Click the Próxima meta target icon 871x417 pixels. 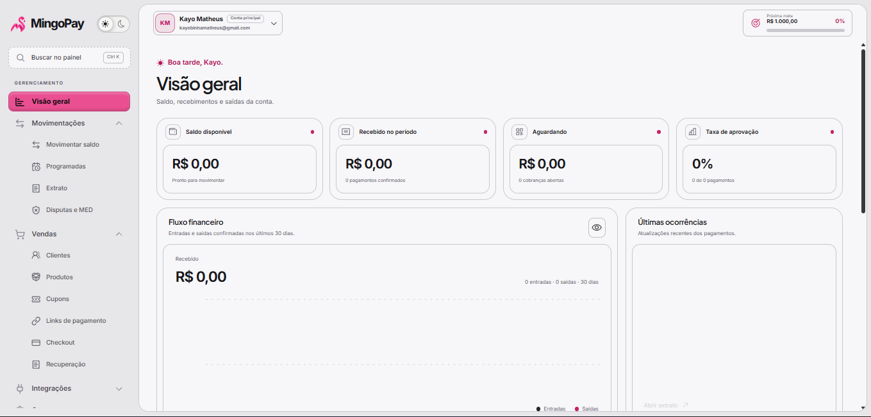coord(756,22)
